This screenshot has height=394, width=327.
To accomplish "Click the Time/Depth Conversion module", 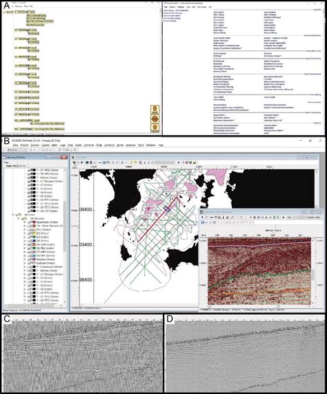I will tap(224, 130).
